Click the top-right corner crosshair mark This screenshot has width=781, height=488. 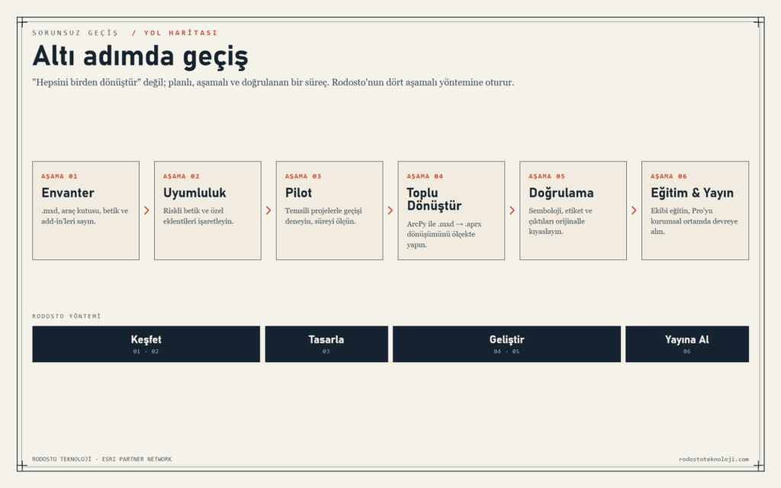(x=759, y=22)
